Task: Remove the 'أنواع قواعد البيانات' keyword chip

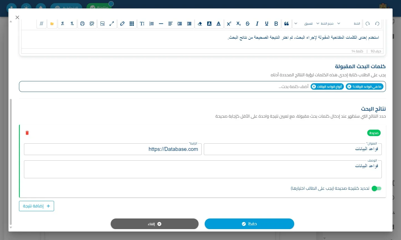Action: [x=314, y=87]
